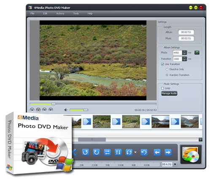The image size is (211, 179).
Task: Select the Dissolve Only radio button
Action: click(167, 69)
